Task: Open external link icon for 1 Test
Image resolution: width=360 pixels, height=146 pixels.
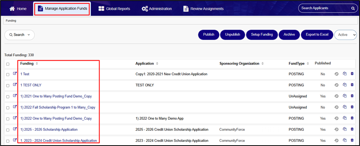Action: tap(15, 74)
